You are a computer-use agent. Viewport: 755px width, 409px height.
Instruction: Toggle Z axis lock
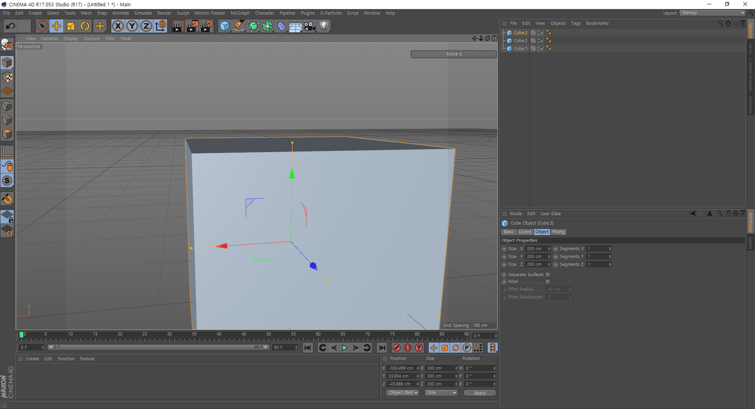tap(146, 26)
